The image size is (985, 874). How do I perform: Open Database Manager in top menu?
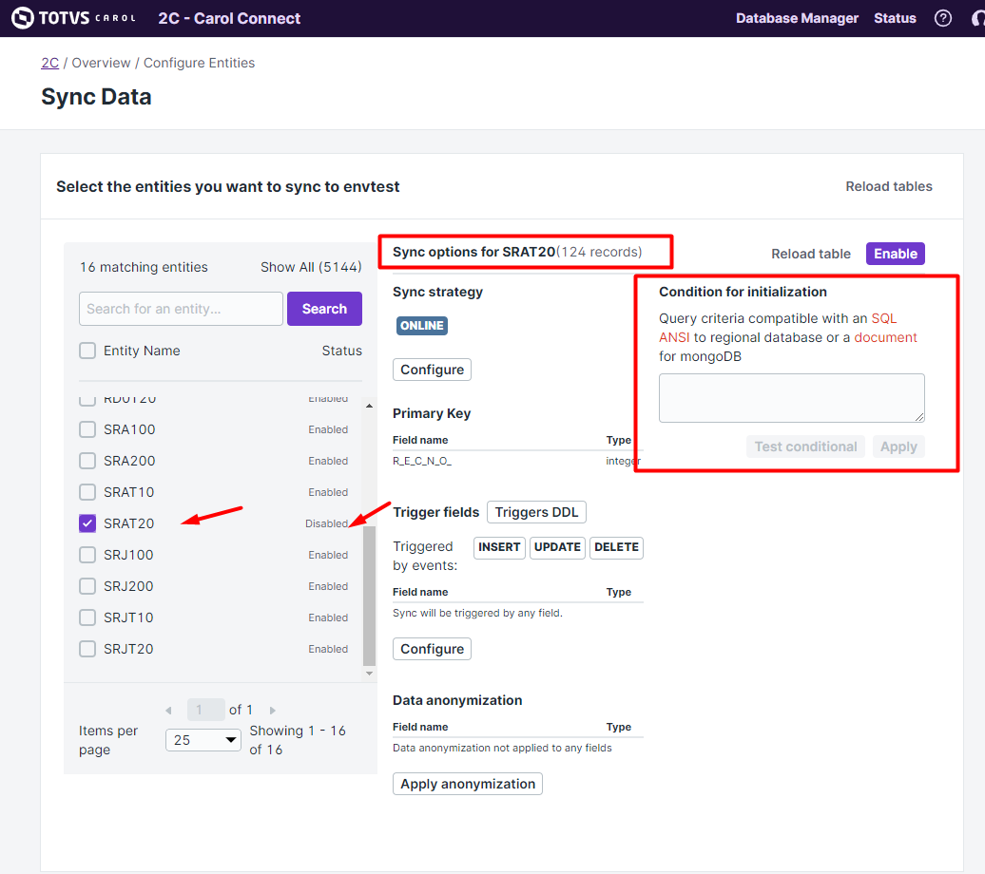pos(797,18)
